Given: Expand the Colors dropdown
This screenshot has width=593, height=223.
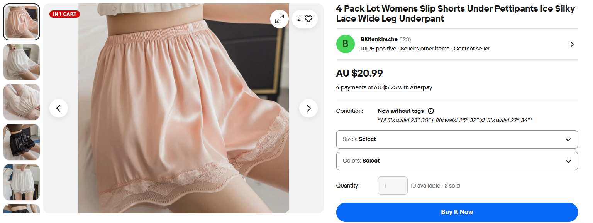Looking at the screenshot, I should (x=457, y=161).
